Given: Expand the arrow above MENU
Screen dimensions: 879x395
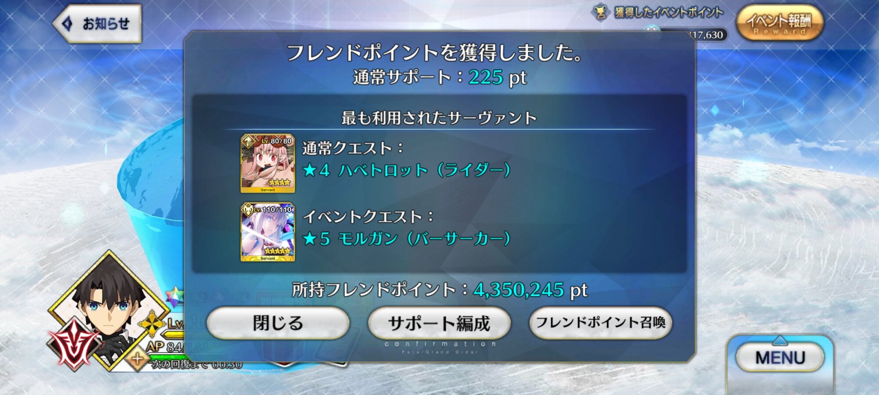Looking at the screenshot, I should coord(779,340).
